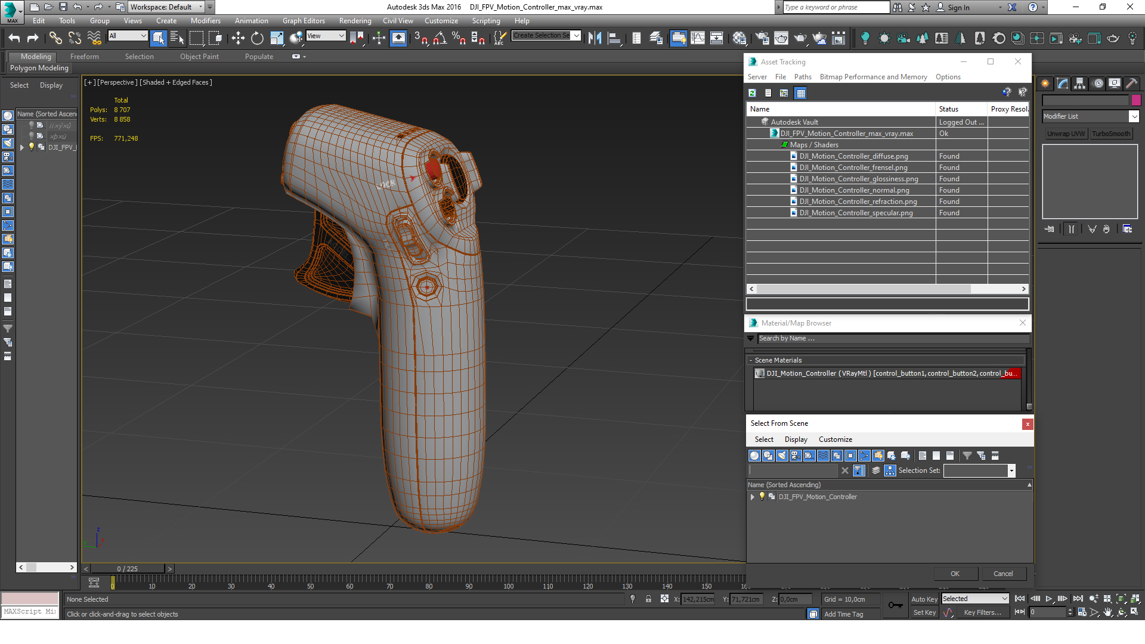1145x644 pixels.
Task: Click Maximize Viewport Toggle icon
Action: (x=1134, y=612)
